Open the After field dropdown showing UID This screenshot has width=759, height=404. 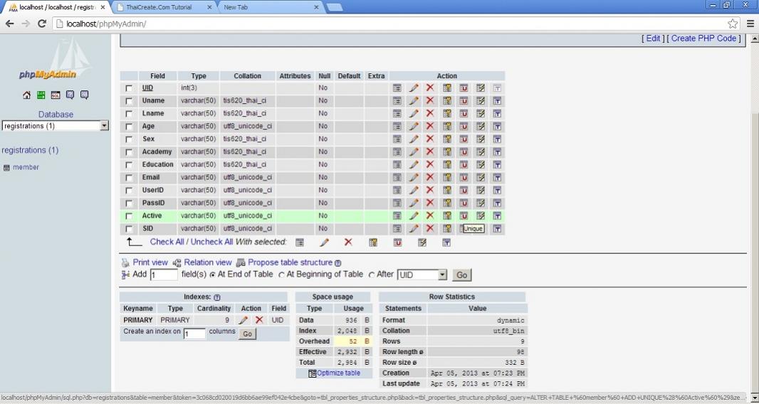point(422,275)
